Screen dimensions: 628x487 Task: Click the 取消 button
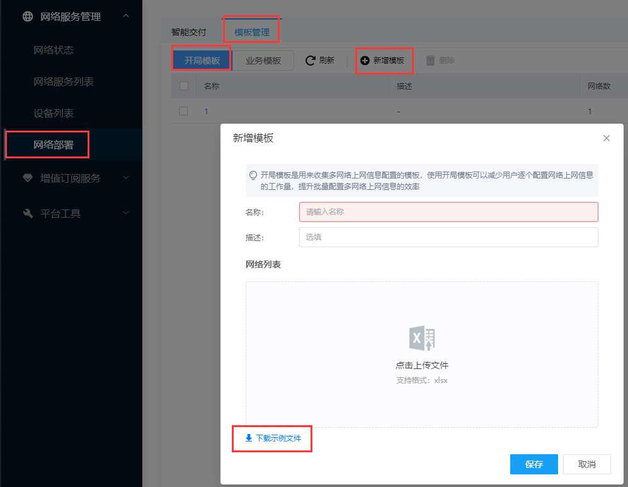586,464
